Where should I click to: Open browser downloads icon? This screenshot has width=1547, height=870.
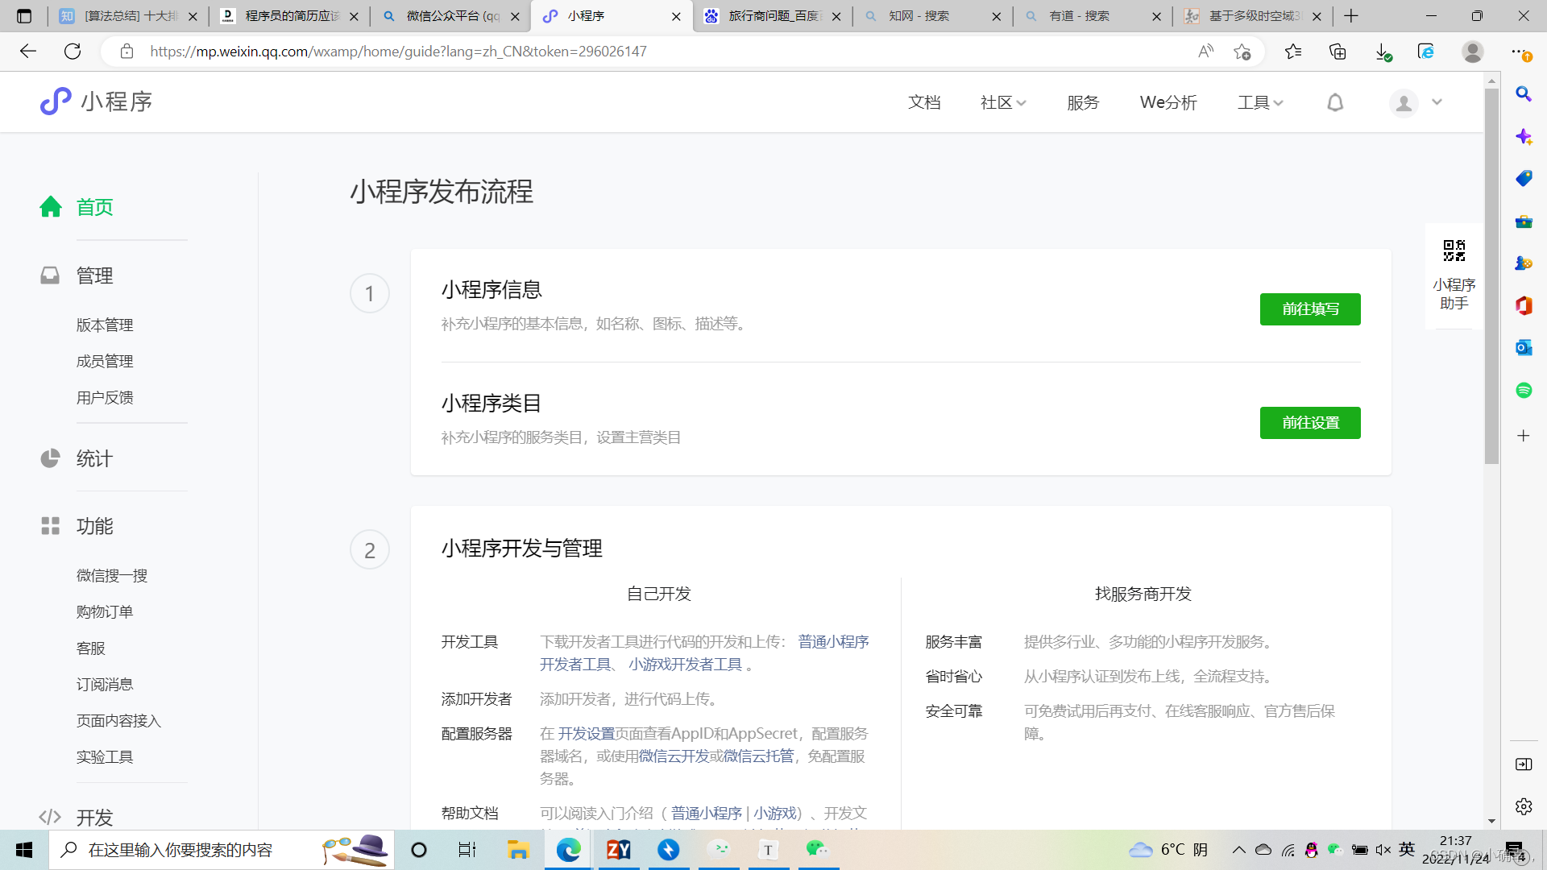click(1383, 52)
